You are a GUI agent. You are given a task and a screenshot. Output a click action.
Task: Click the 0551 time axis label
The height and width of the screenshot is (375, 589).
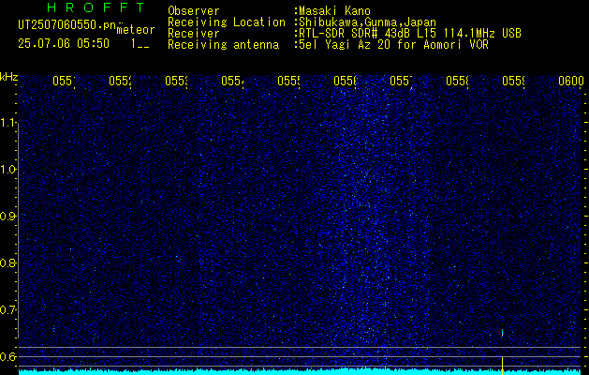pos(64,81)
